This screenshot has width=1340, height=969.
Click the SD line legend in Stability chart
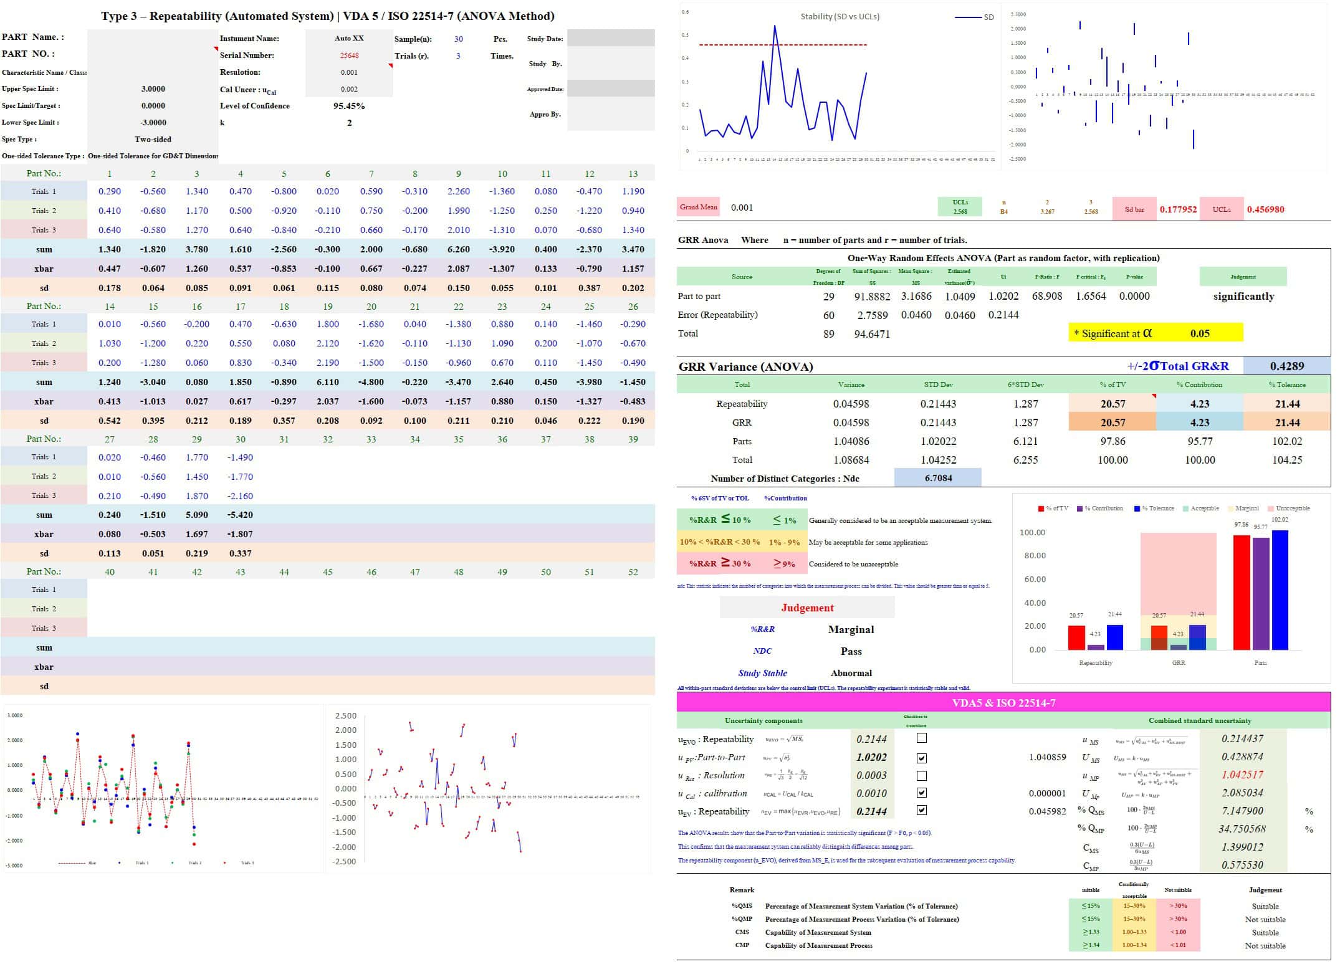coord(968,17)
